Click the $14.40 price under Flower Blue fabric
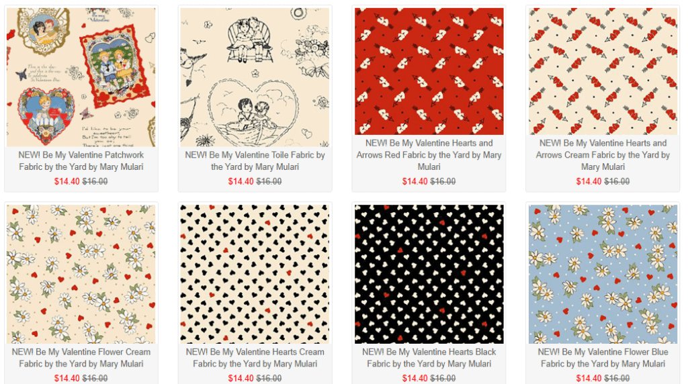Viewport: 688px width, 384px height. (589, 379)
